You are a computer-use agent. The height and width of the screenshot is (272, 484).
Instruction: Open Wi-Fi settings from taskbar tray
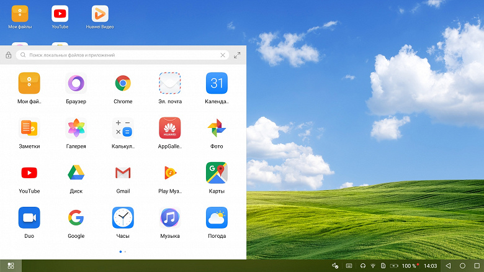tap(373, 266)
